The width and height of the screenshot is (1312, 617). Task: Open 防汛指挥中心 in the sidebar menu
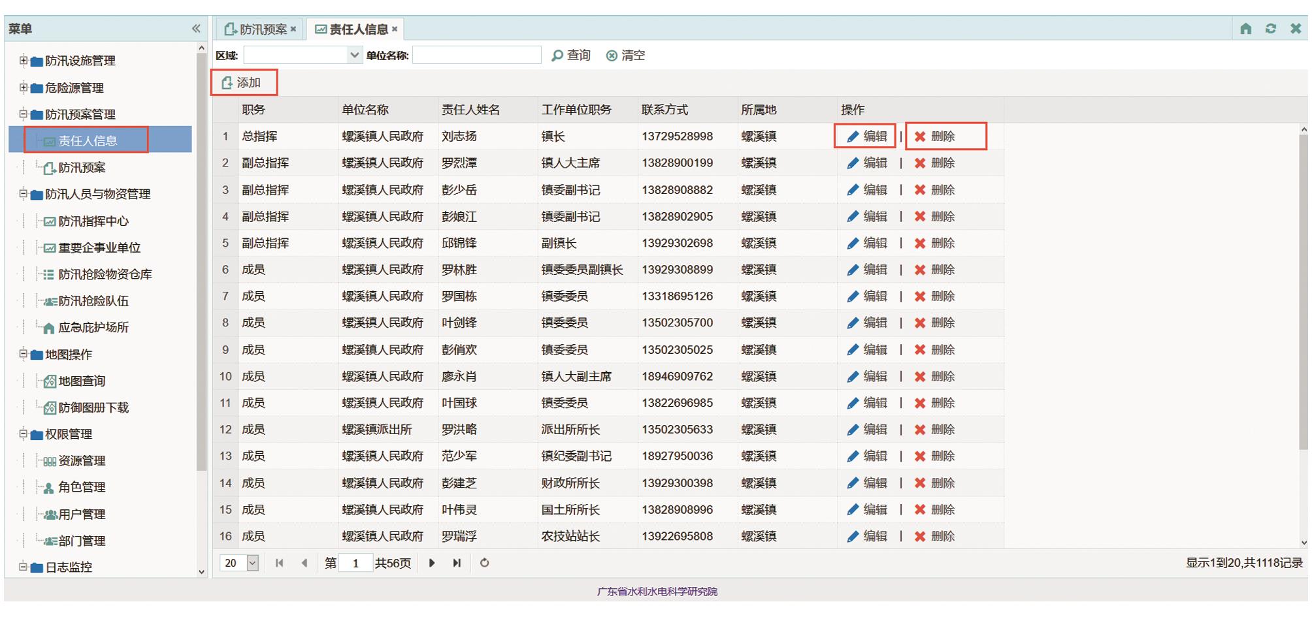tap(93, 221)
